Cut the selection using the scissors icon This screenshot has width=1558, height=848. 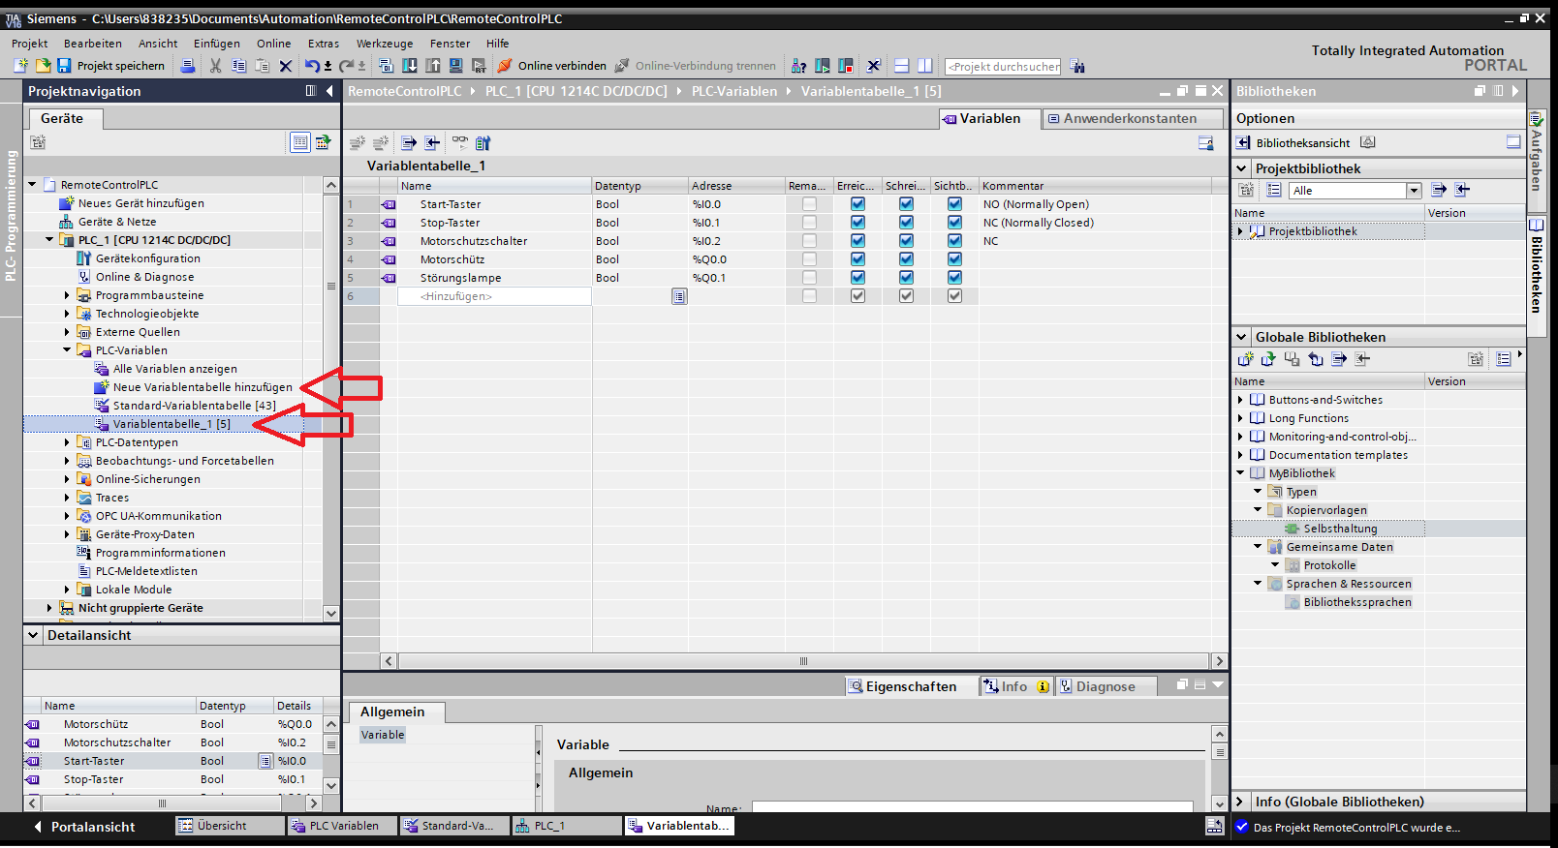215,66
